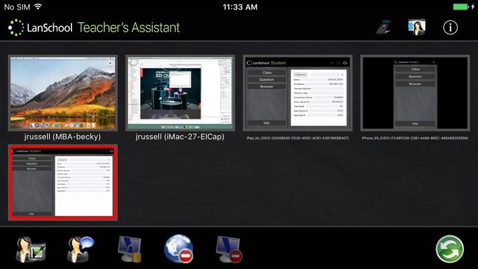
Task: Send message using the teacher speech bubble icon
Action: pyautogui.click(x=80, y=249)
